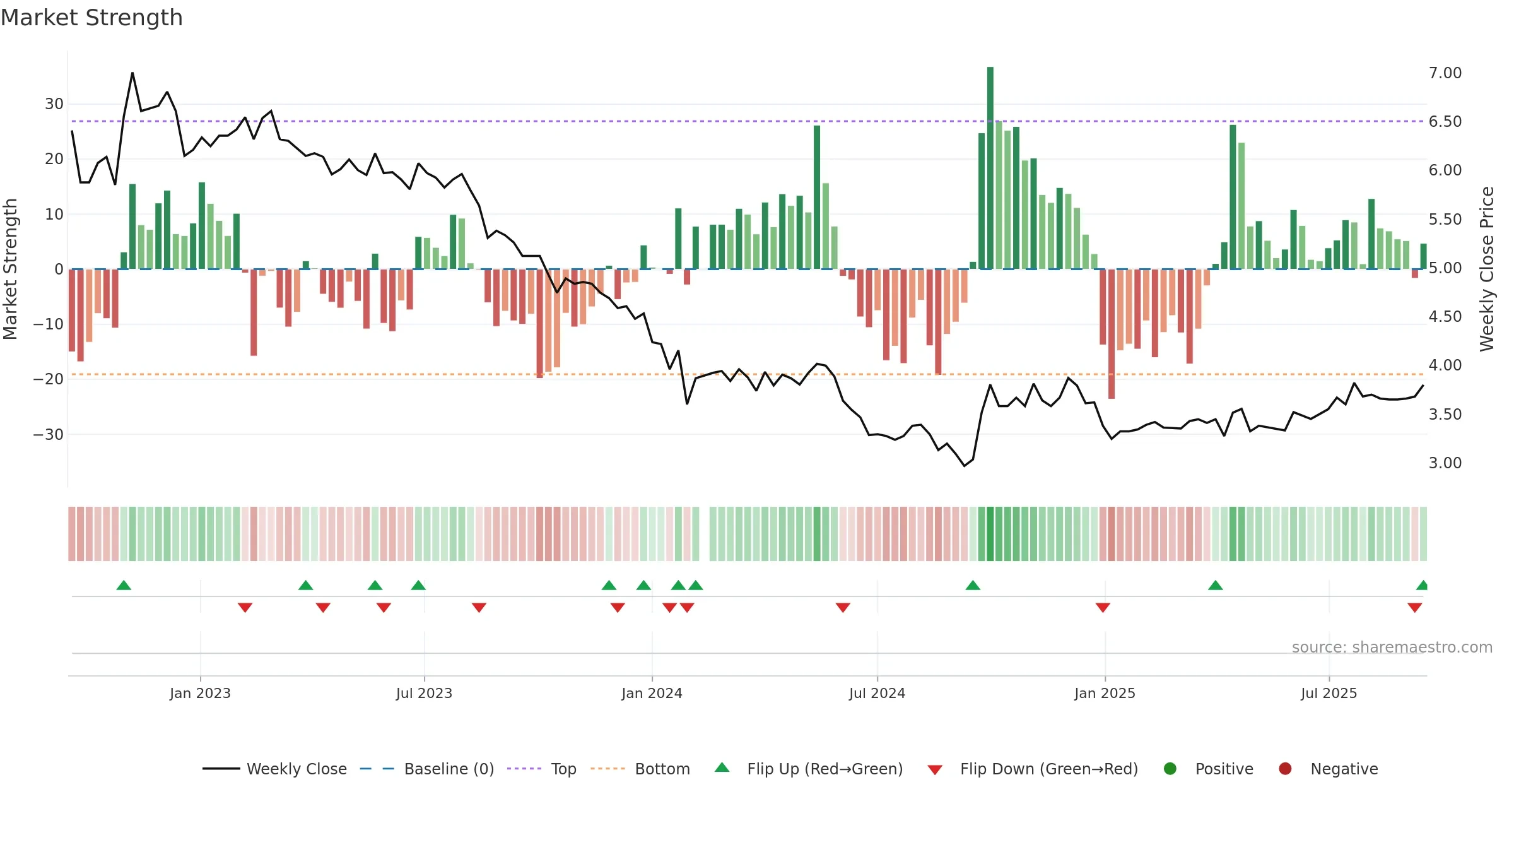Viewport: 1514px width, 852px height.
Task: Select the Flip Up (Red→Green) legend item
Action: click(x=809, y=769)
